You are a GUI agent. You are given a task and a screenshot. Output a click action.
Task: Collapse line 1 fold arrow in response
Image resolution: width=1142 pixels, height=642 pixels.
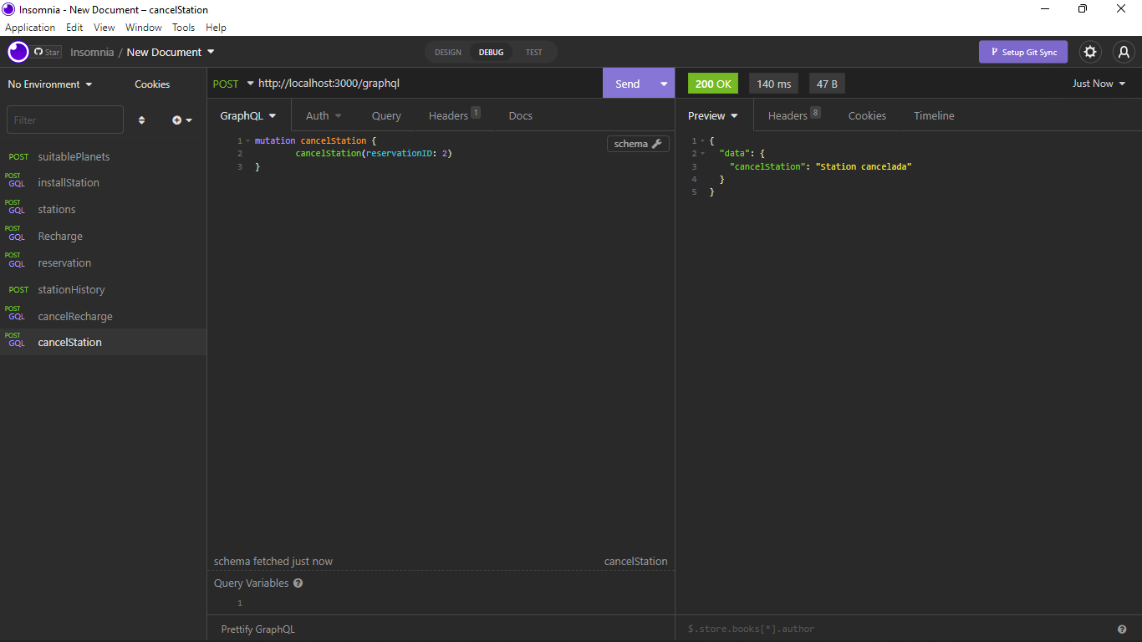(x=702, y=140)
